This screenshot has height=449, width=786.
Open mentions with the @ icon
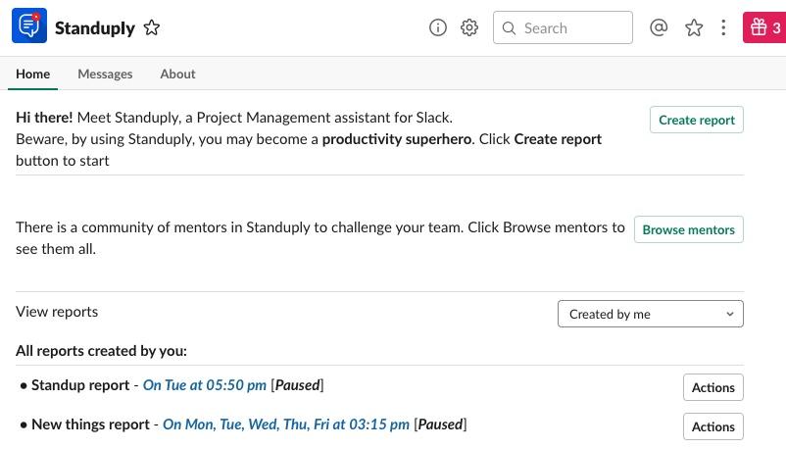659,27
